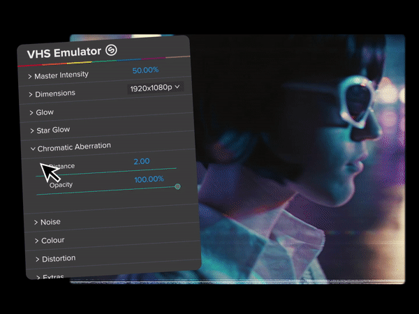419x314 pixels.
Task: Click the Opacity 100.00% value
Action: [x=149, y=179]
